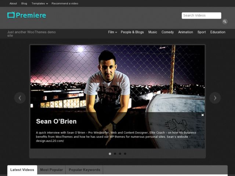The width and height of the screenshot is (235, 176).
Task: Open the Blog link
Action: tap(24, 3)
